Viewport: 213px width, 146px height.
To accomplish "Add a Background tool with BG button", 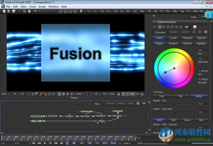I will point(102,11).
